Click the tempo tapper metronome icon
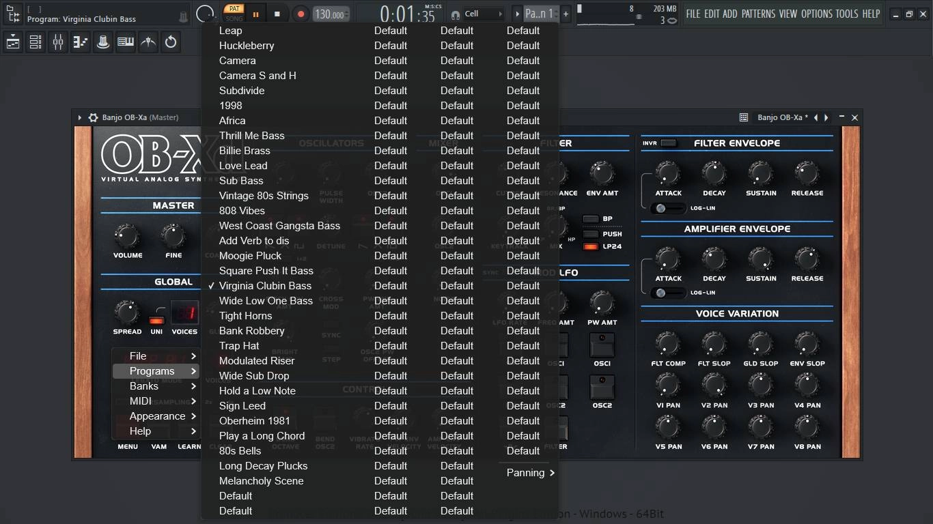 [148, 42]
